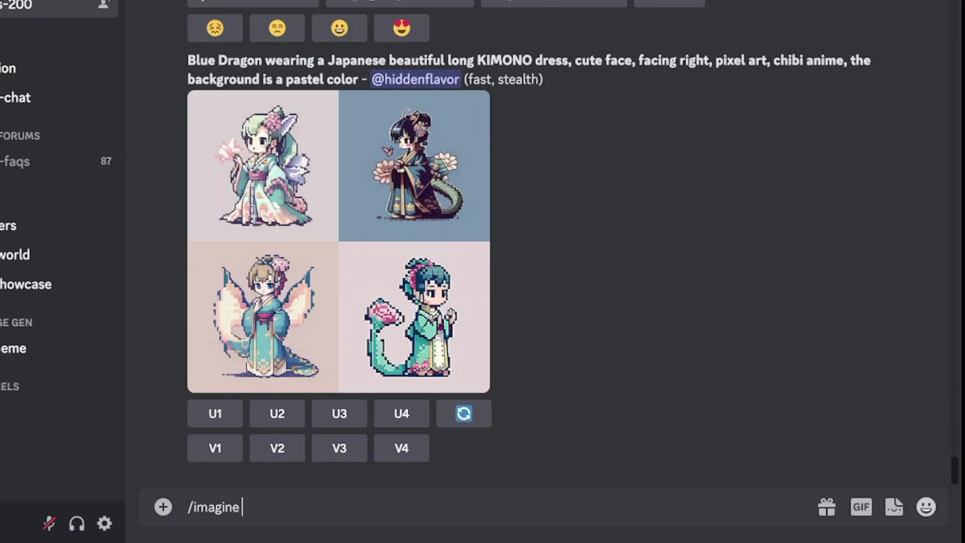Toggle the muted microphone icon
Screen dimensions: 965x543
(x=49, y=523)
